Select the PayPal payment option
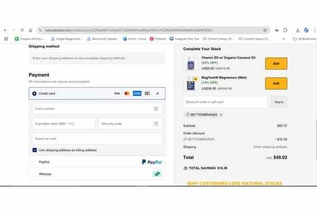This screenshot has width=317, height=211. click(x=34, y=162)
